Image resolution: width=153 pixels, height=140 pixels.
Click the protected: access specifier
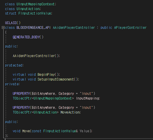[14, 65]
